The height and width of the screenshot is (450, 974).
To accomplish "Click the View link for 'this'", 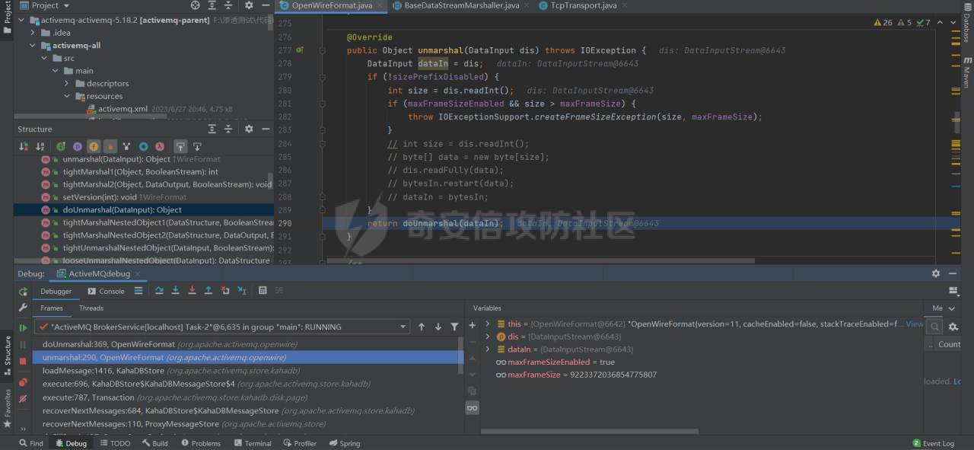I will click(x=915, y=324).
